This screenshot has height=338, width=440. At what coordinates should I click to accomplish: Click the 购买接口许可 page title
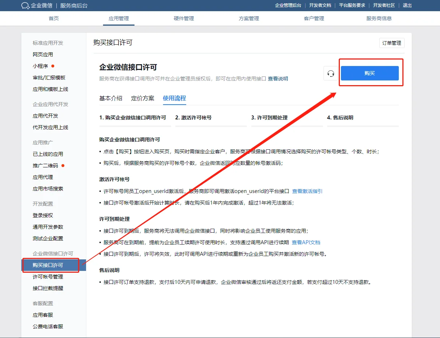[x=113, y=43]
